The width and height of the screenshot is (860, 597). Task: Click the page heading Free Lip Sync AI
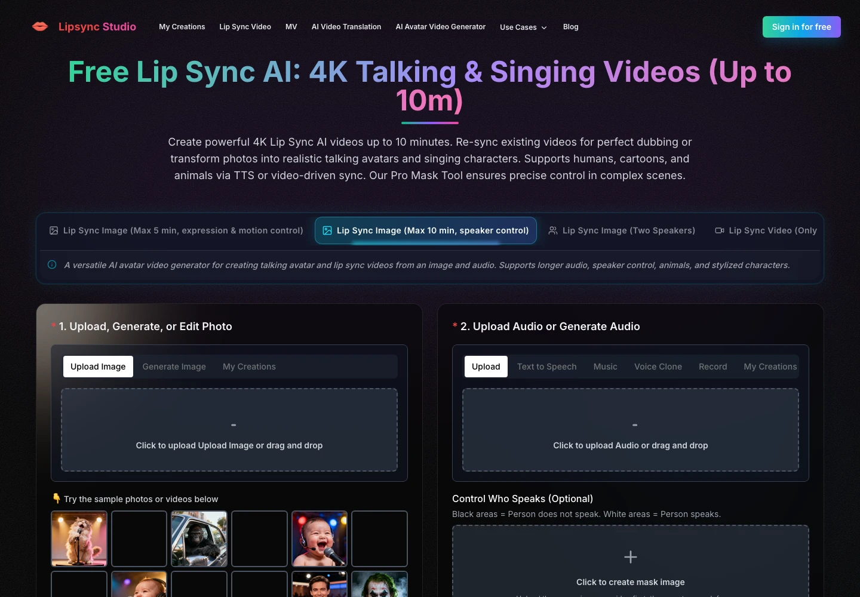coord(430,86)
